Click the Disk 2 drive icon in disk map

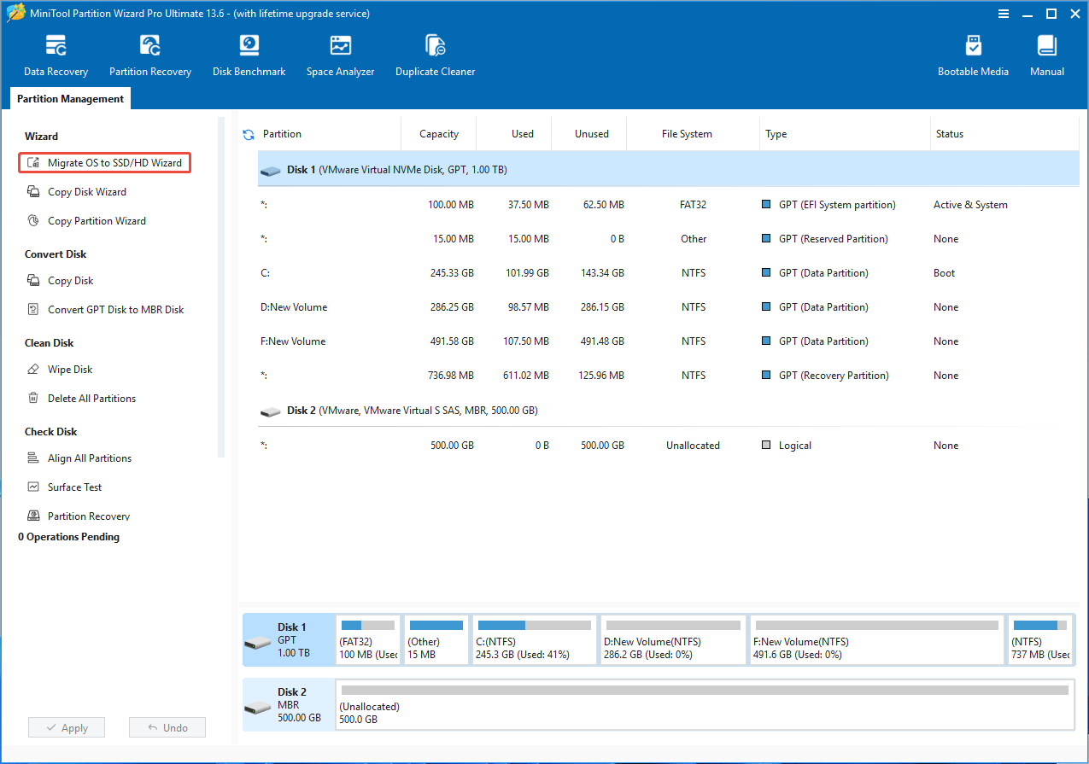coord(257,707)
